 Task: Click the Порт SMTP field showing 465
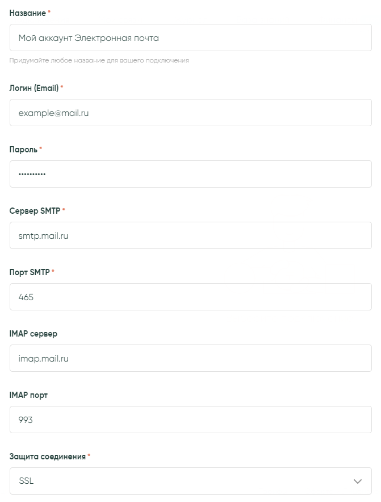pos(190,297)
